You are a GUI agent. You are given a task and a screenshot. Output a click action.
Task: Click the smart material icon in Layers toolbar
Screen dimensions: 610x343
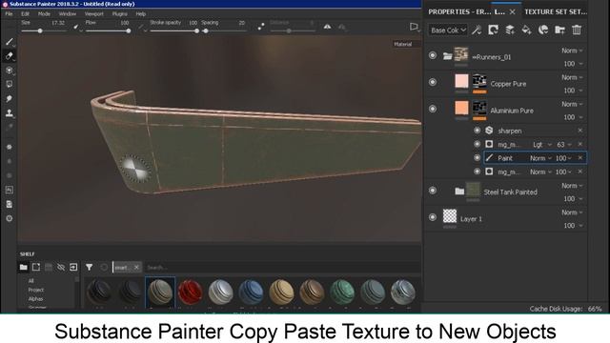tap(543, 30)
